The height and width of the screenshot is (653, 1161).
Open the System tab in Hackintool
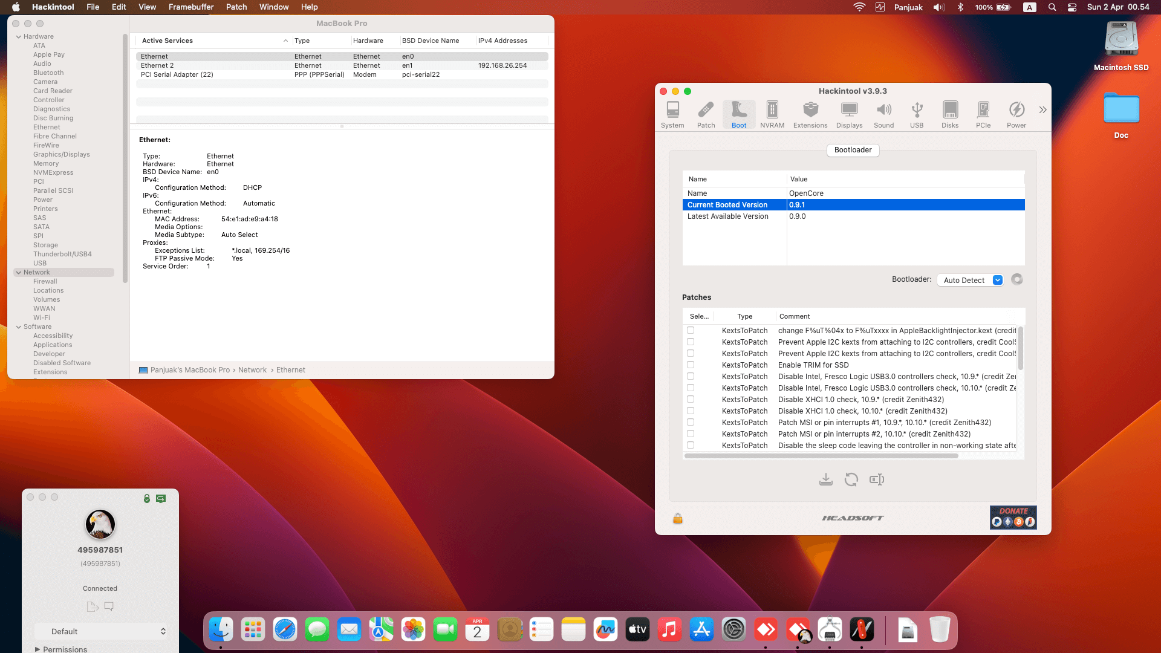click(x=672, y=114)
